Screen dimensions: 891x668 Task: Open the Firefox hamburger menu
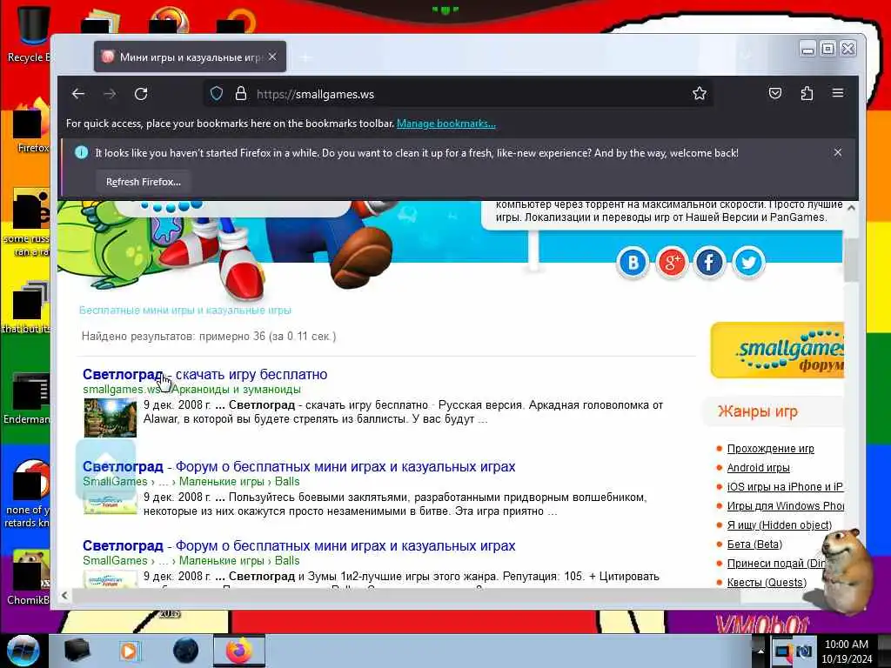click(838, 93)
